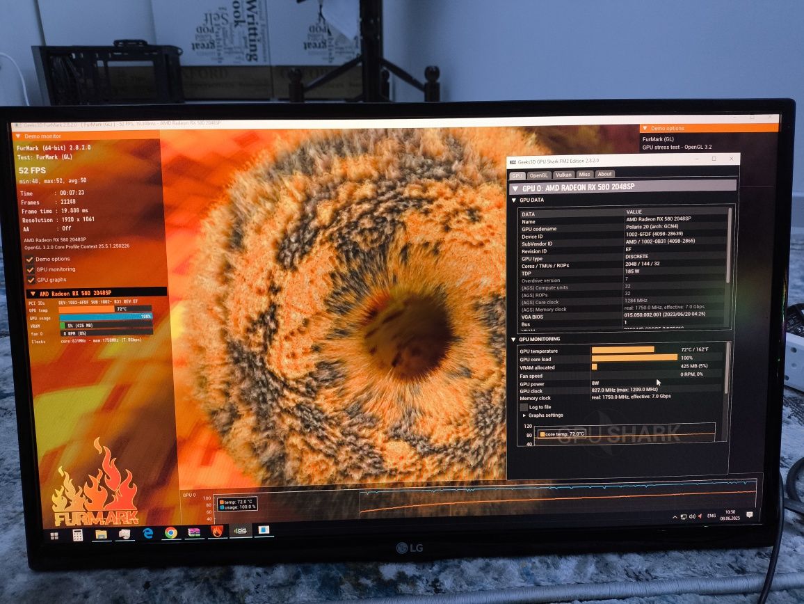Click the TDP value 185 W
804x604 pixels.
tap(632, 271)
